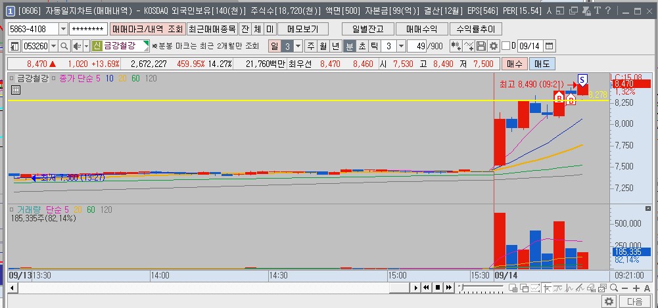Click the vertical line chart tool icon
Viewport: 658px width, 308px height.
point(569,288)
